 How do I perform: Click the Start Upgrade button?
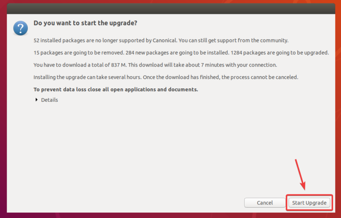(309, 202)
